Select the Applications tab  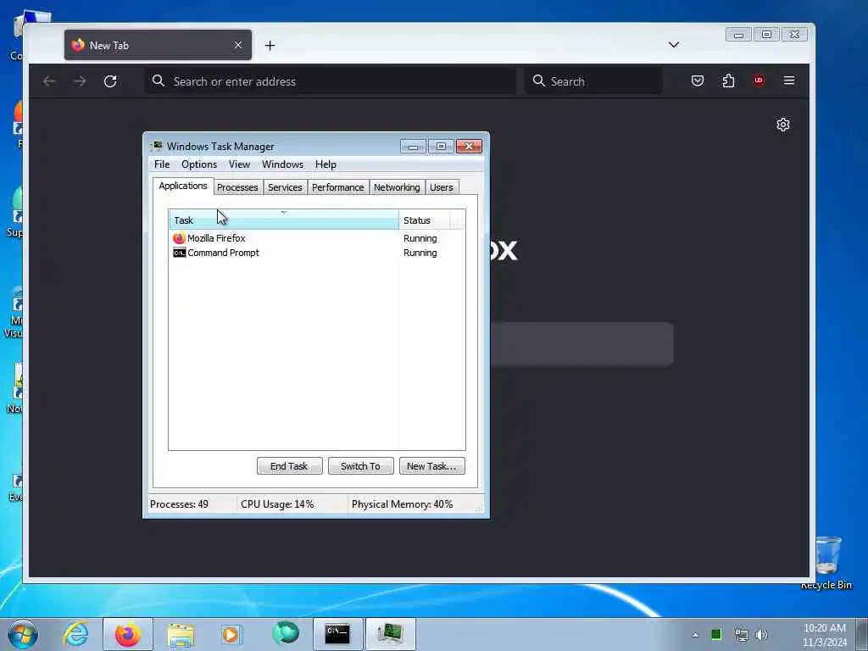pos(183,186)
